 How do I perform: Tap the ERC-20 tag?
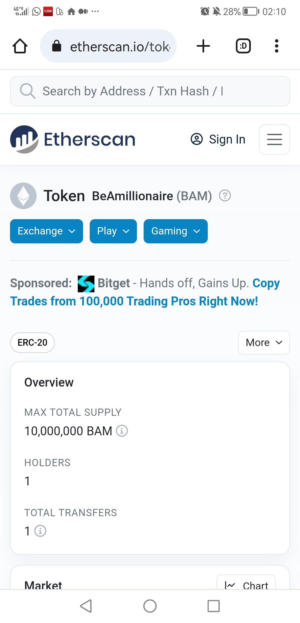[32, 342]
